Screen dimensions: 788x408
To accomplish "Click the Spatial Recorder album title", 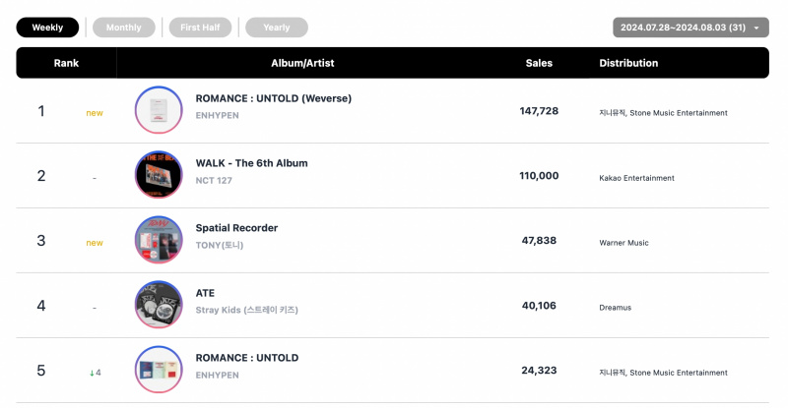I will [x=236, y=228].
